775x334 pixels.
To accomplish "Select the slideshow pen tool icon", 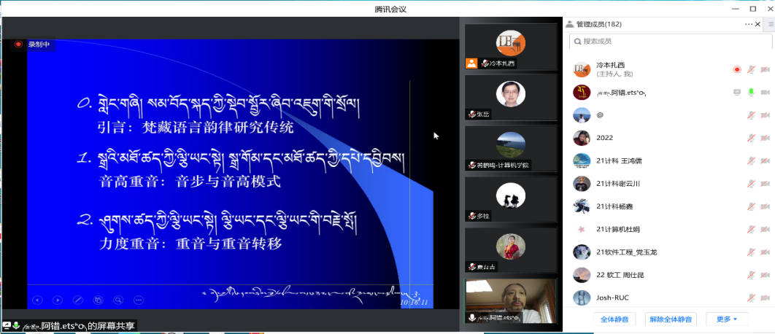I will coord(78,300).
